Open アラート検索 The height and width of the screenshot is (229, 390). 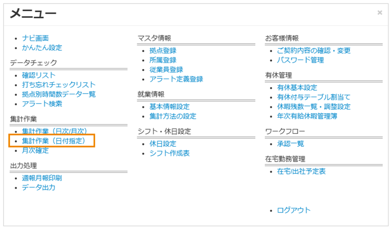[x=43, y=104]
